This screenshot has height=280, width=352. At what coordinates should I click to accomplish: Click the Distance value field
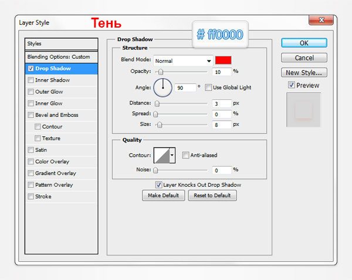point(222,104)
